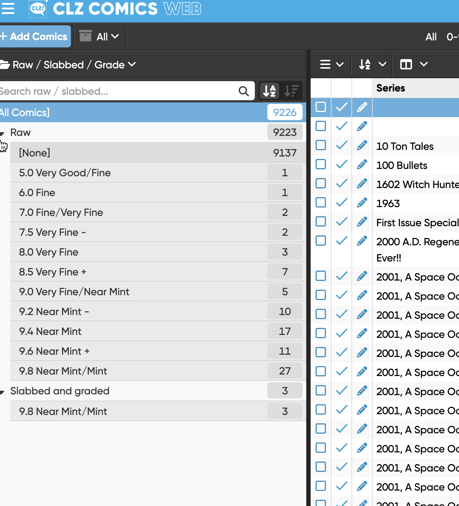Screen dimensions: 459x506
Task: Select the checkbox for 1602 Witch Hunter
Action: coord(321,183)
